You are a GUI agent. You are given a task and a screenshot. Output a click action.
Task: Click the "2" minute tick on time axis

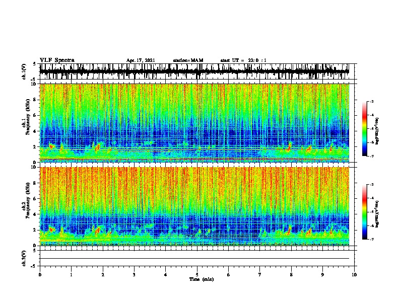[103, 274]
